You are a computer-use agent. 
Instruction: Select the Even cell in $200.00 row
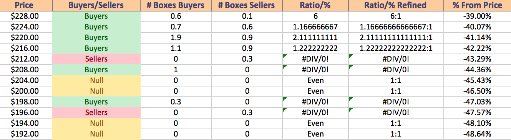tap(315, 91)
